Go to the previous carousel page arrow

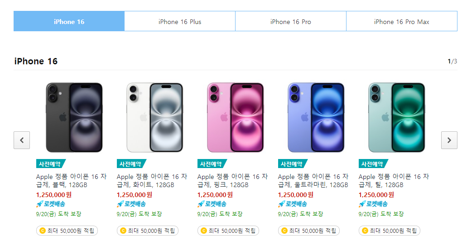tap(22, 140)
